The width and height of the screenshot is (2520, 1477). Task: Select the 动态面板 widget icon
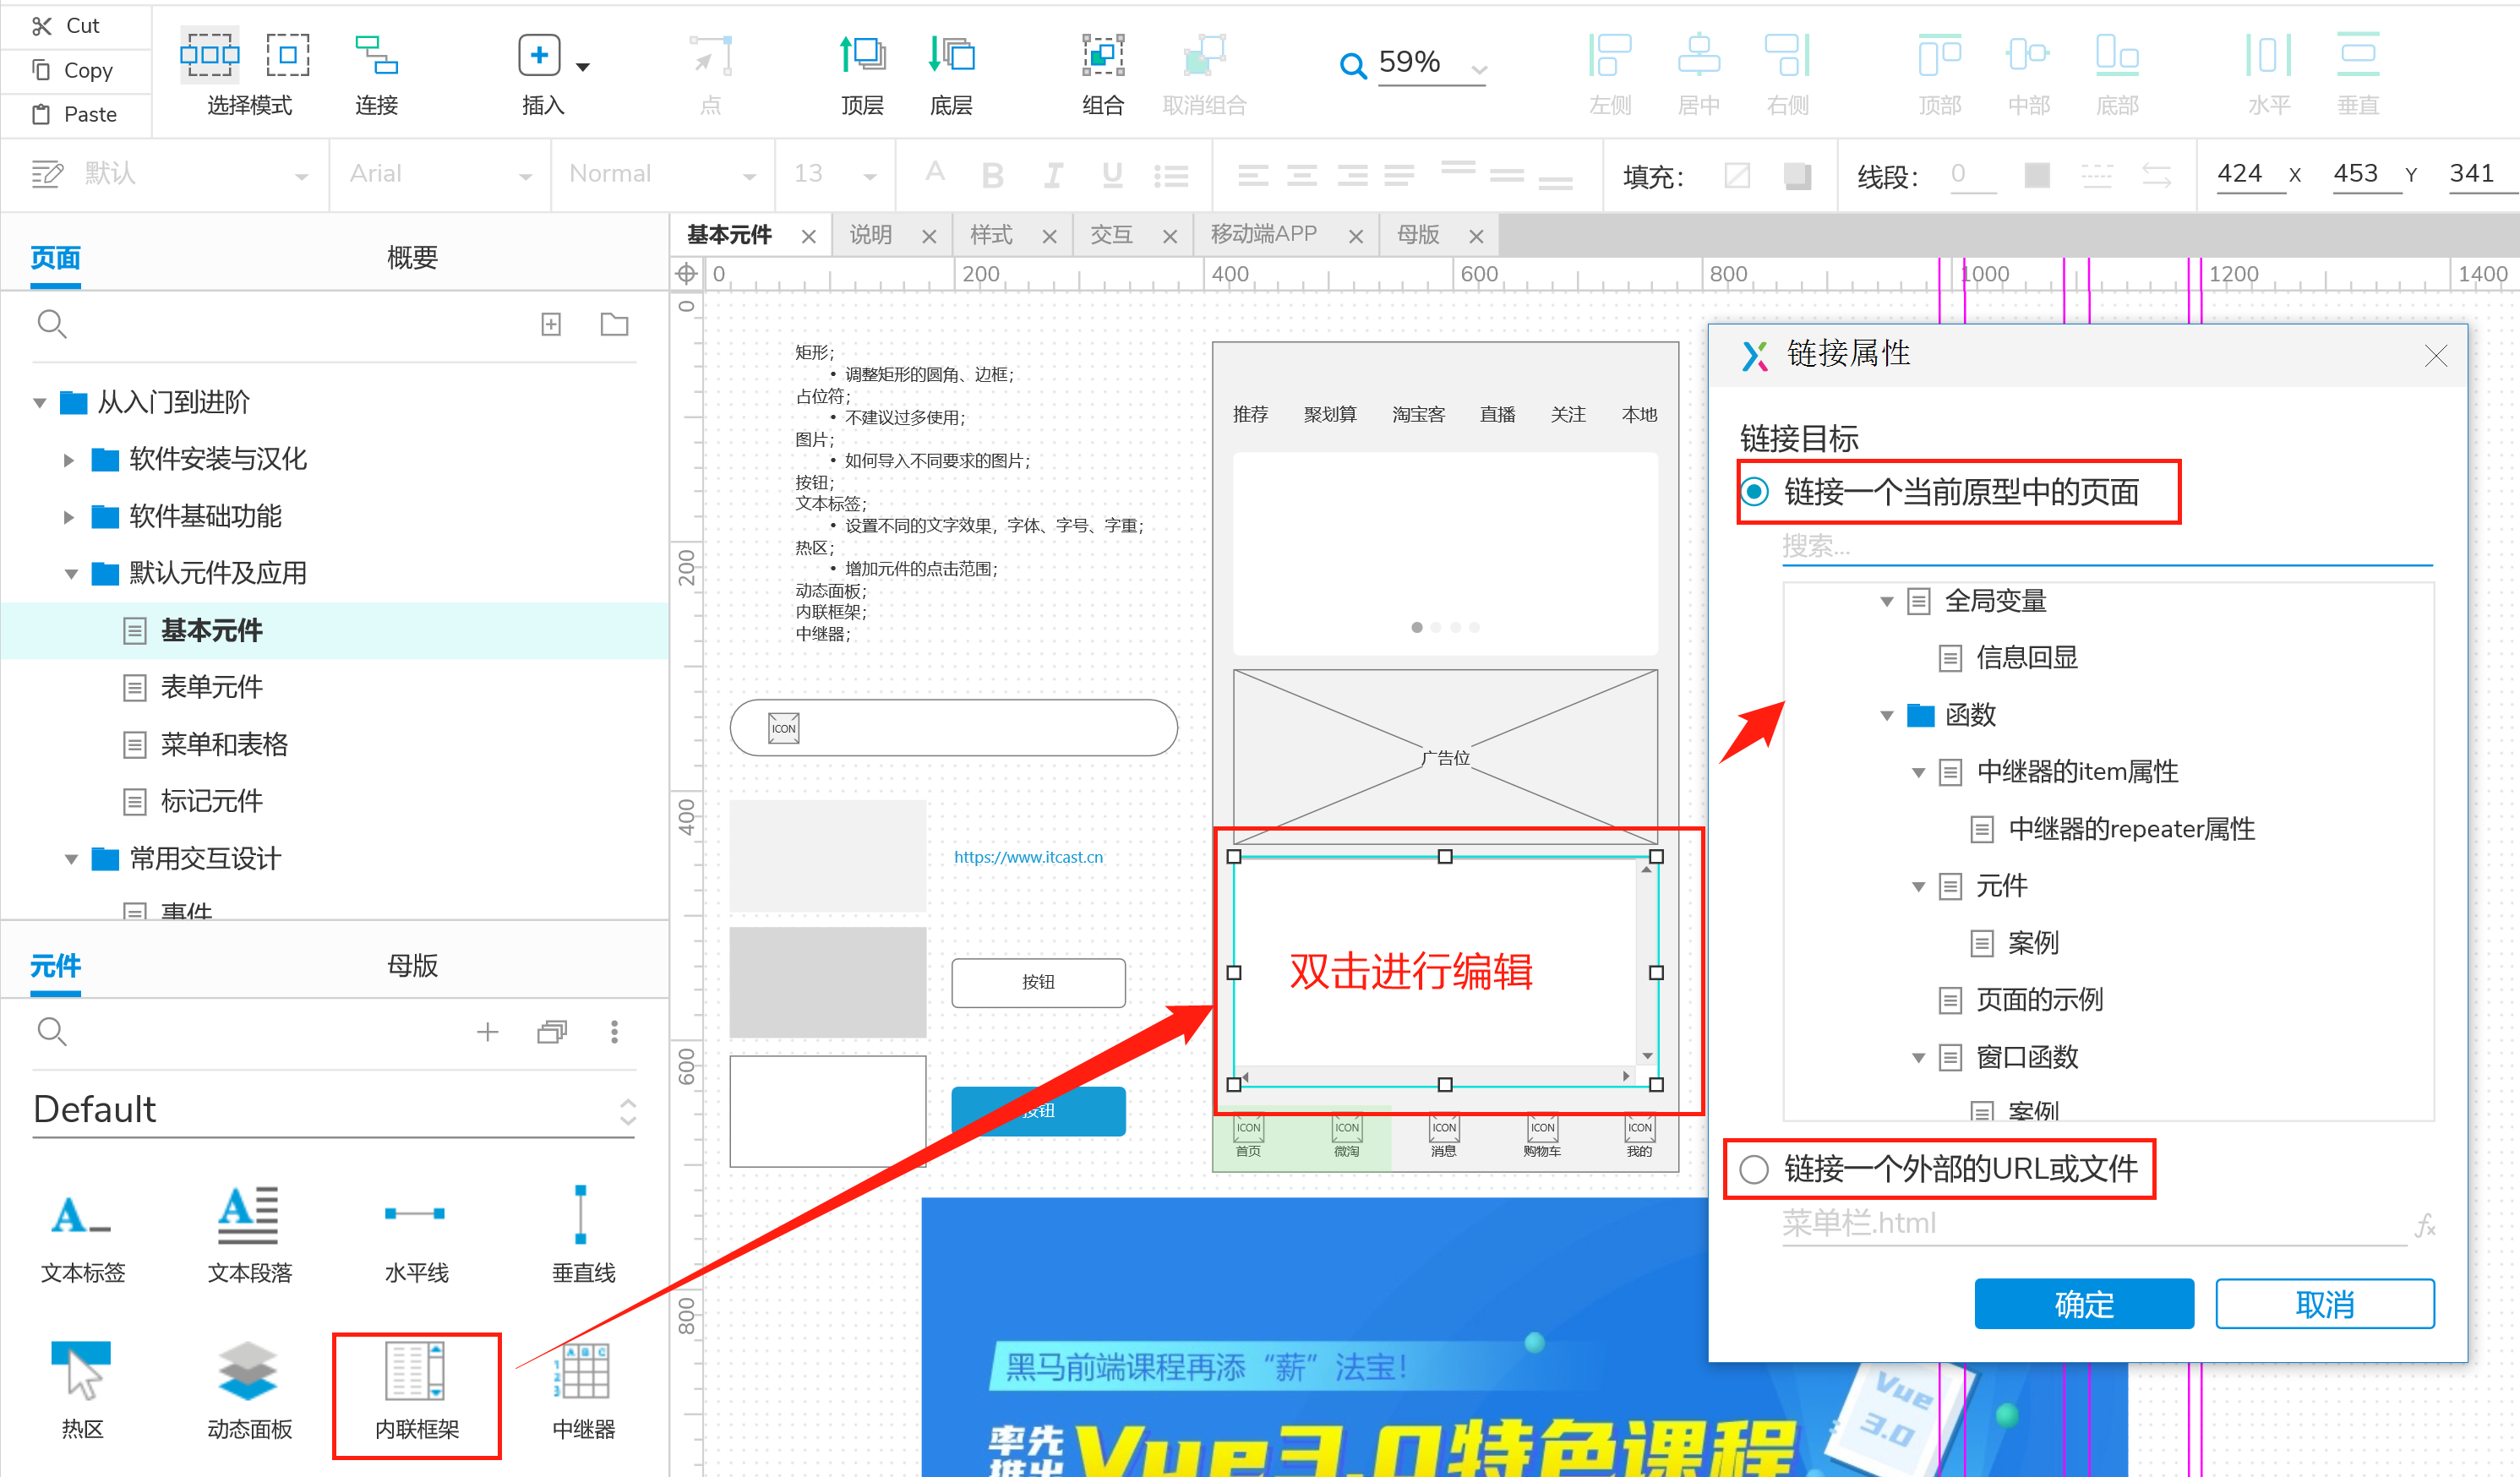pos(248,1372)
